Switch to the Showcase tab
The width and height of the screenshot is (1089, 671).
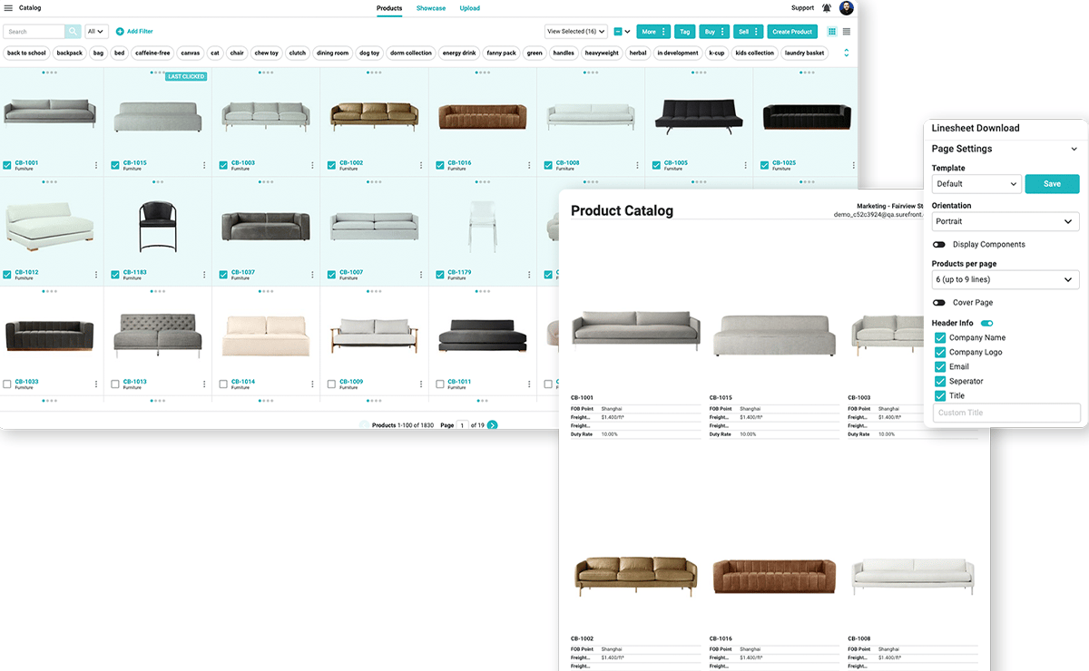430,8
